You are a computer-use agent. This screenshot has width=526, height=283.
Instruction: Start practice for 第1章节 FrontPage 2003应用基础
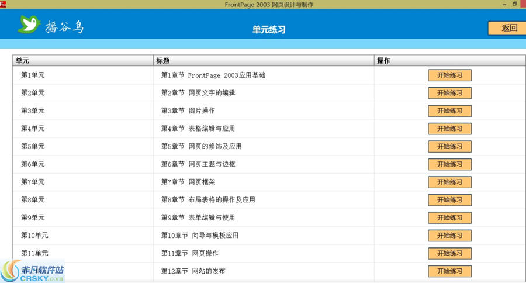coord(449,75)
